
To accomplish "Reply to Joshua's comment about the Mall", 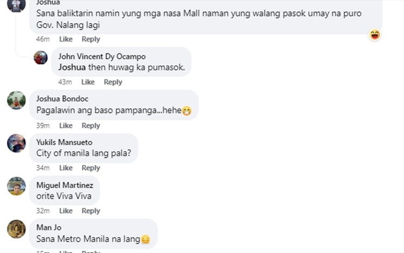I will (90, 39).
